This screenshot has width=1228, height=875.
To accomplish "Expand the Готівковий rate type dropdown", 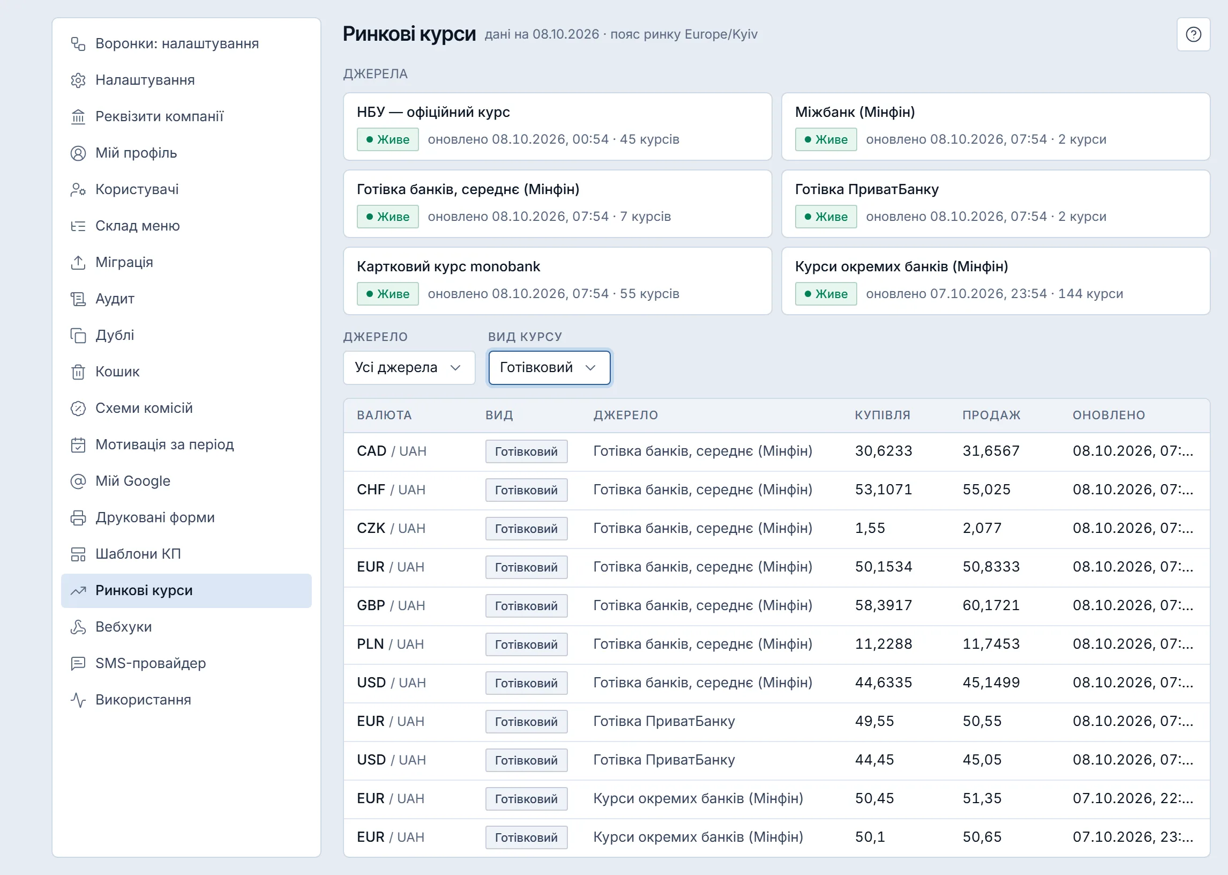I will point(549,367).
